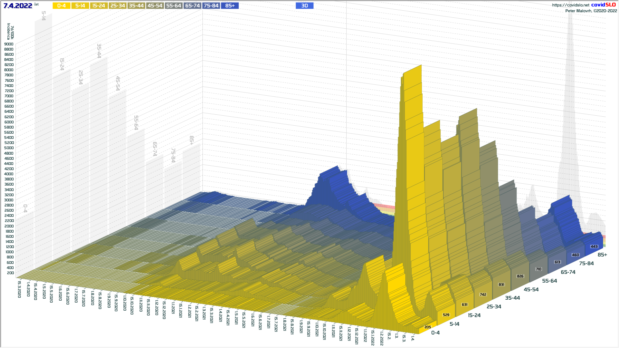The height and width of the screenshot is (348, 619).
Task: Toggle the 65-74 age group button
Action: pos(192,6)
